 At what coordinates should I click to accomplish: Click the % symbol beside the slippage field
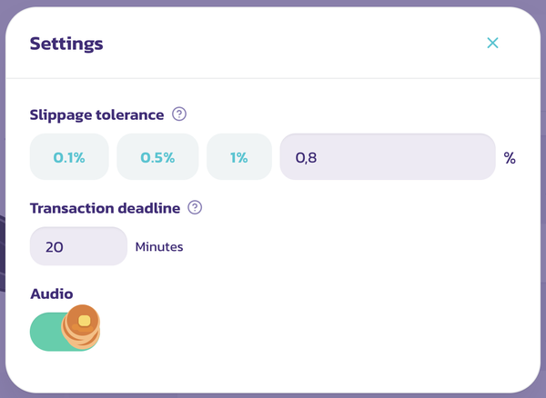coord(510,158)
